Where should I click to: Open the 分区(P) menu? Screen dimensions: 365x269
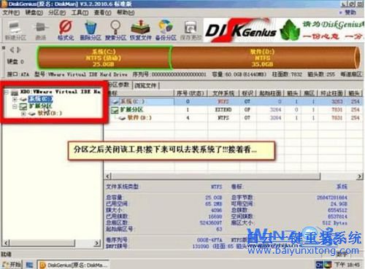click(x=57, y=12)
